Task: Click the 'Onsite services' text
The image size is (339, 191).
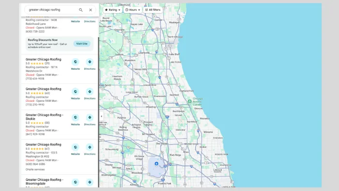Action: coord(35,169)
